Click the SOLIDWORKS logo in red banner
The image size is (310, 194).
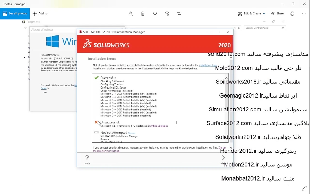(x=106, y=44)
